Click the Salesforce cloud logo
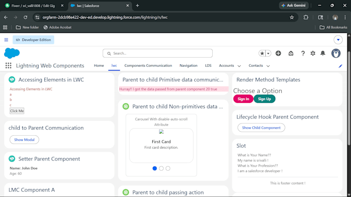 12,53
